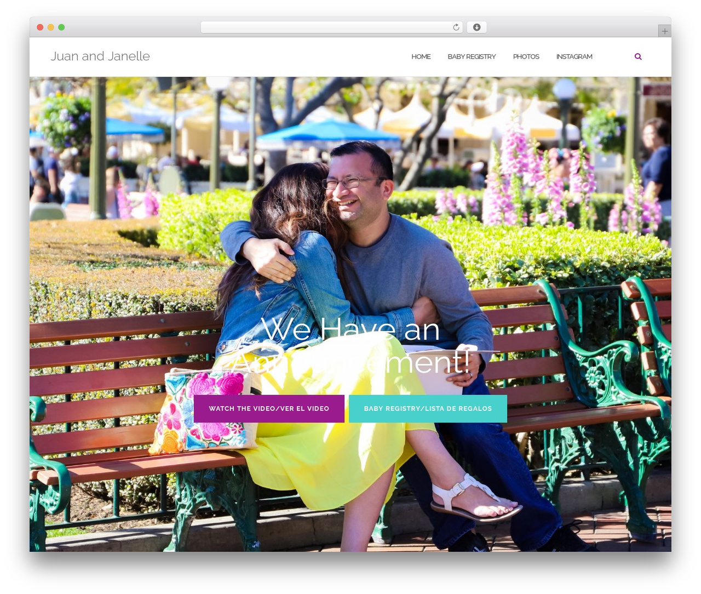Minimize the window with yellow button

(50, 27)
